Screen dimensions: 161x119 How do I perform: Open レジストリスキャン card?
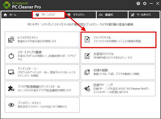(42, 39)
